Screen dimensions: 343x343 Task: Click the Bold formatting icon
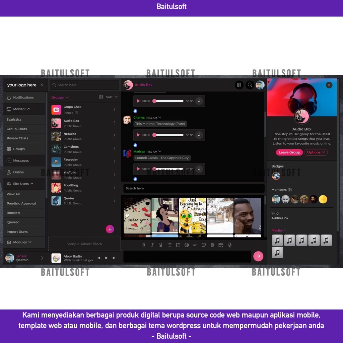click(144, 245)
